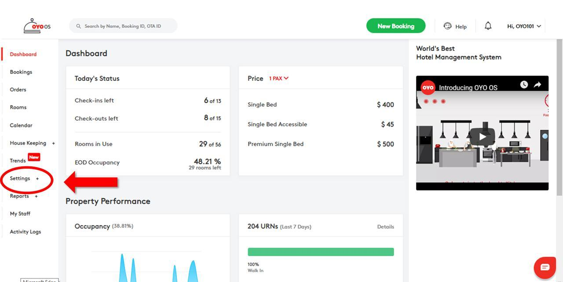
Task: Open the chat support bubble
Action: tap(545, 267)
